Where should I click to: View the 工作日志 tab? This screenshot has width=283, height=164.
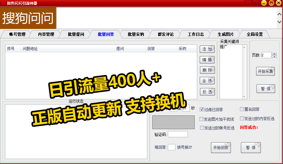(196, 34)
